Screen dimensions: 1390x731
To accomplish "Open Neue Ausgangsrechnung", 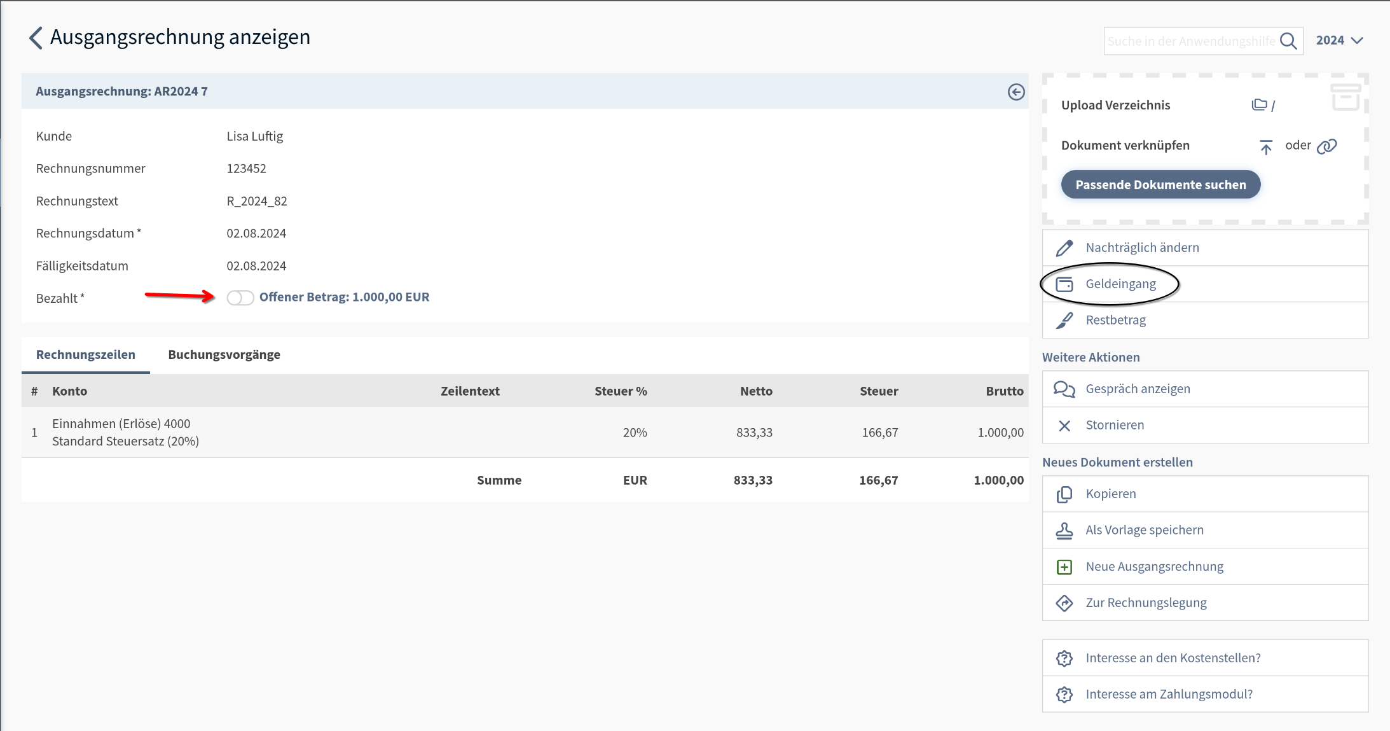I will (x=1154, y=567).
